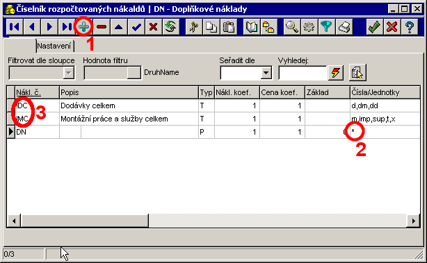Open search with magnifying glass icon
This screenshot has width=427, height=263.
coord(291,26)
